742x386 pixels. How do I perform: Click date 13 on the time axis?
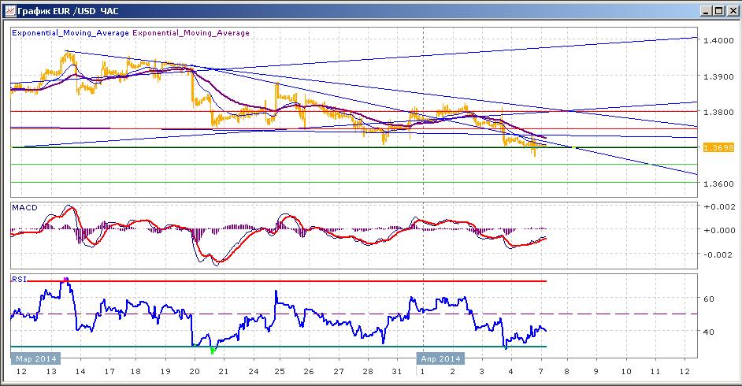51,372
